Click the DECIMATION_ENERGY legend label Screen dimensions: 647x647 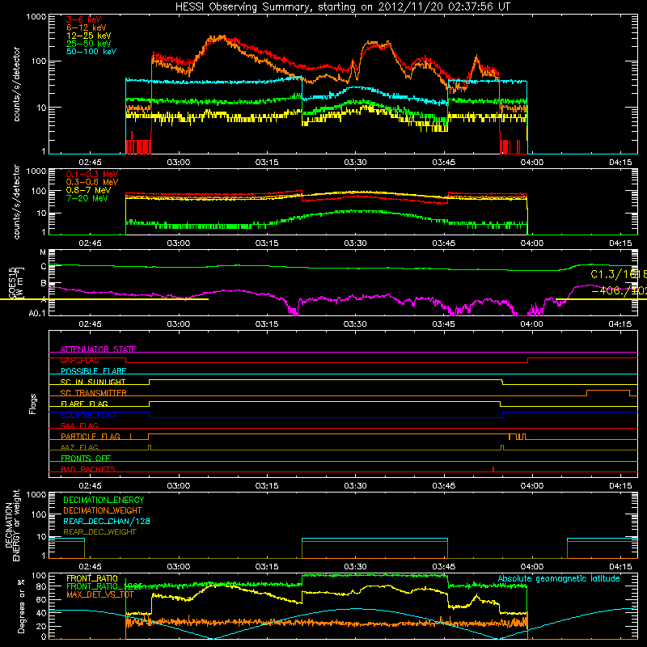[x=104, y=500]
